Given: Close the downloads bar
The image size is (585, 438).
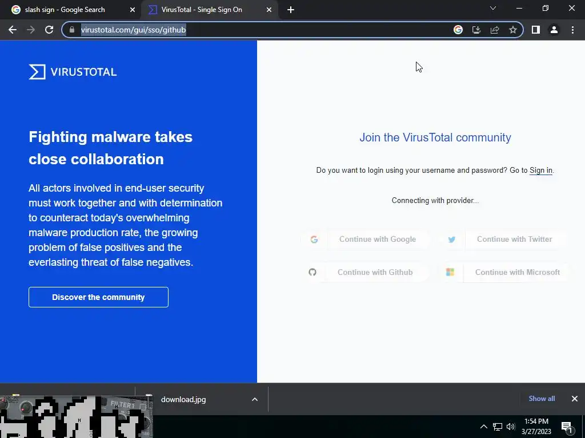Looking at the screenshot, I should (x=575, y=399).
